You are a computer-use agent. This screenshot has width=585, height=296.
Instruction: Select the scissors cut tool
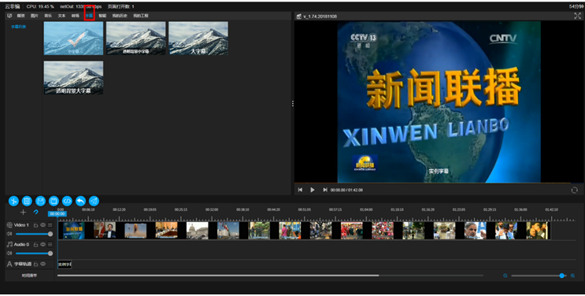(13, 202)
